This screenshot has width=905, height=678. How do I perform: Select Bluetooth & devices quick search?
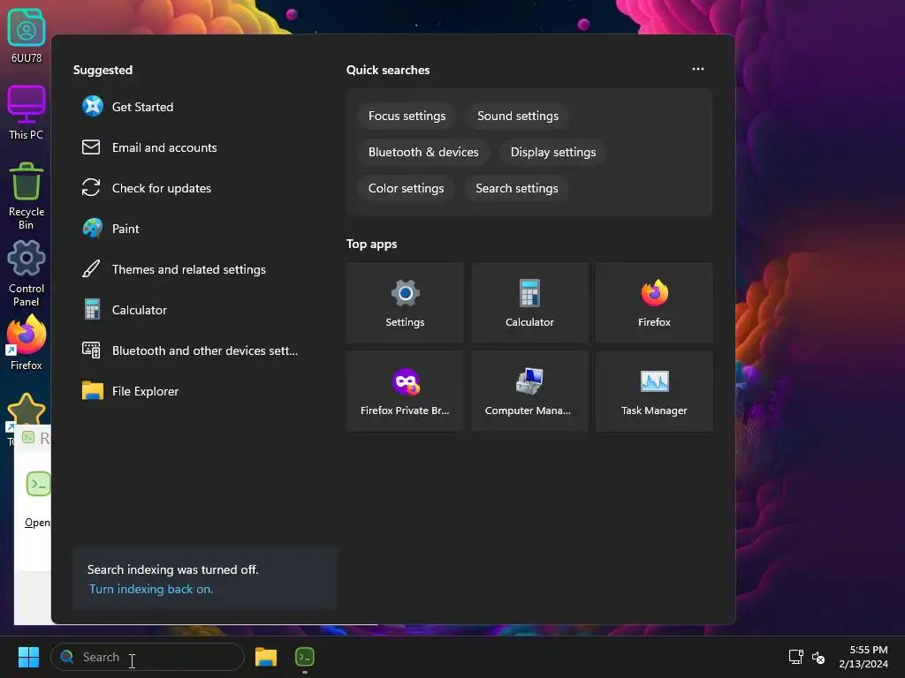pyautogui.click(x=423, y=152)
